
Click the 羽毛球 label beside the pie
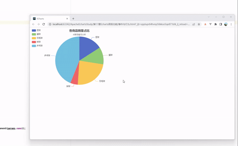click(102, 81)
